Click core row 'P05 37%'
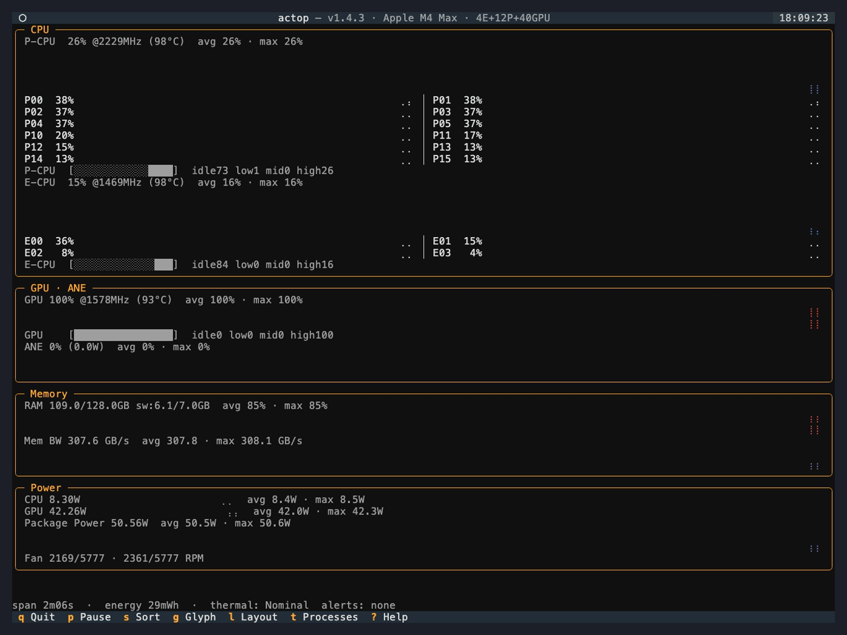This screenshot has height=635, width=847. point(457,124)
